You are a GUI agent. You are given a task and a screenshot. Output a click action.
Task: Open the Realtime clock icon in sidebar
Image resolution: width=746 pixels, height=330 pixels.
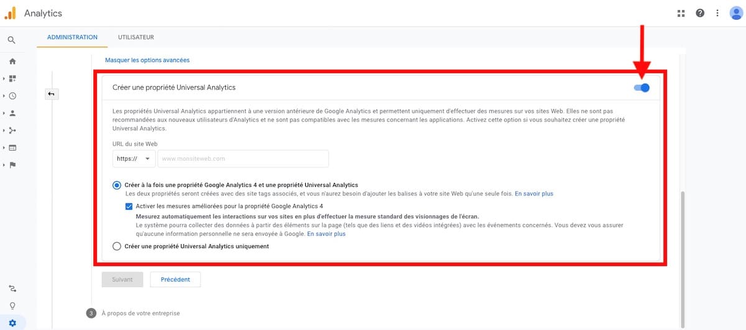point(12,96)
